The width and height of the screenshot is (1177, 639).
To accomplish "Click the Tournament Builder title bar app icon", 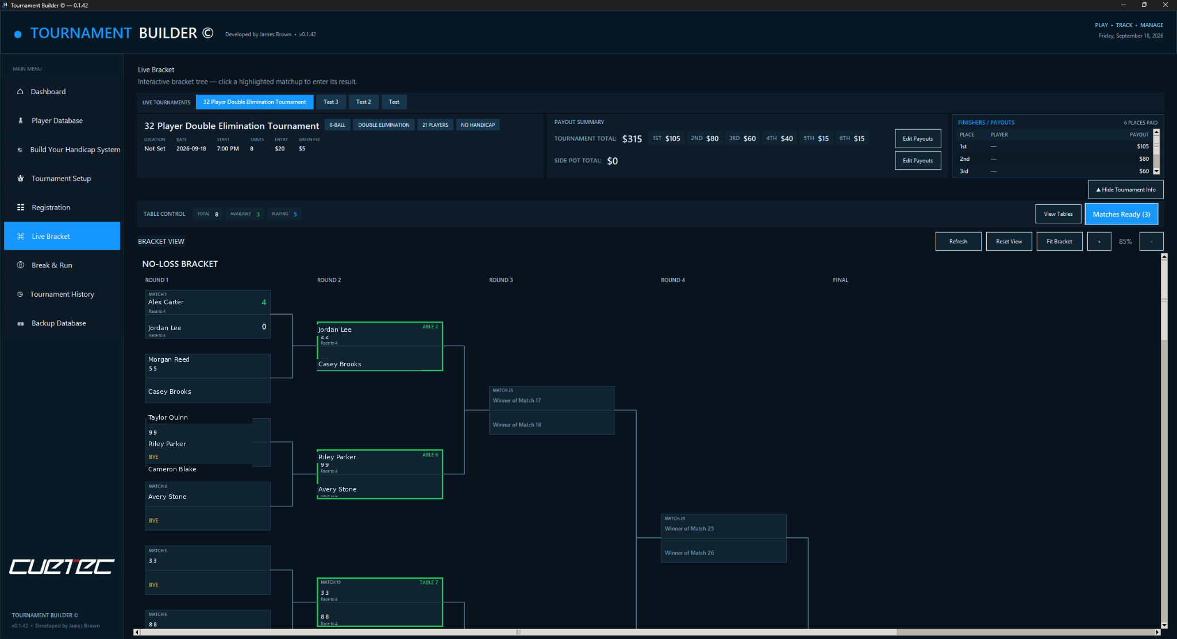I will click(x=5, y=5).
